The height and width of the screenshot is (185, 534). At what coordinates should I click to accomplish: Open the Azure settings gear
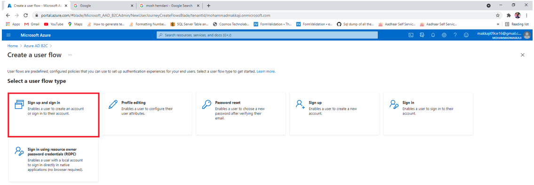coord(444,35)
